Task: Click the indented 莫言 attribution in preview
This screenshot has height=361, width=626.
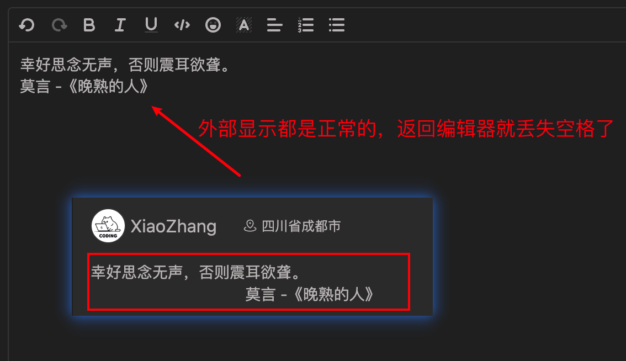Action: [x=309, y=295]
